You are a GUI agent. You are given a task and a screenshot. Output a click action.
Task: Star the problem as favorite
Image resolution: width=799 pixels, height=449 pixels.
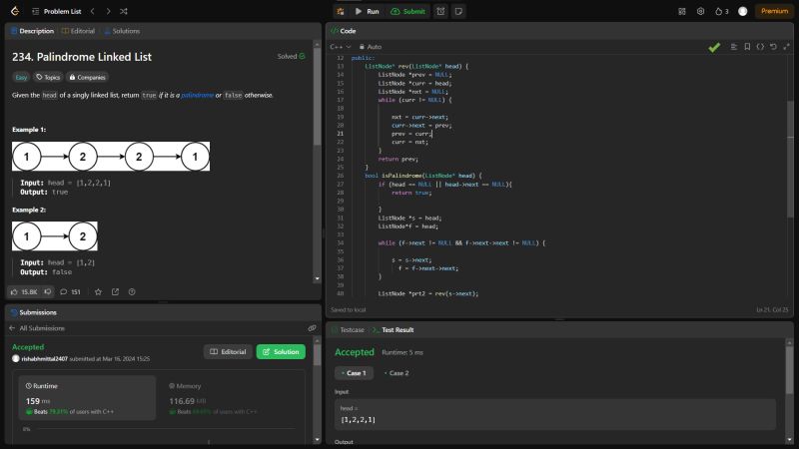pos(98,291)
